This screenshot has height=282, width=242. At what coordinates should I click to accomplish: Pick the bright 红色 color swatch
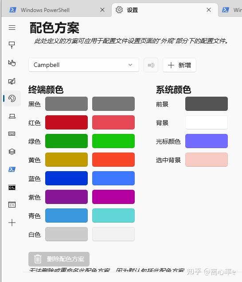pyautogui.click(x=113, y=122)
